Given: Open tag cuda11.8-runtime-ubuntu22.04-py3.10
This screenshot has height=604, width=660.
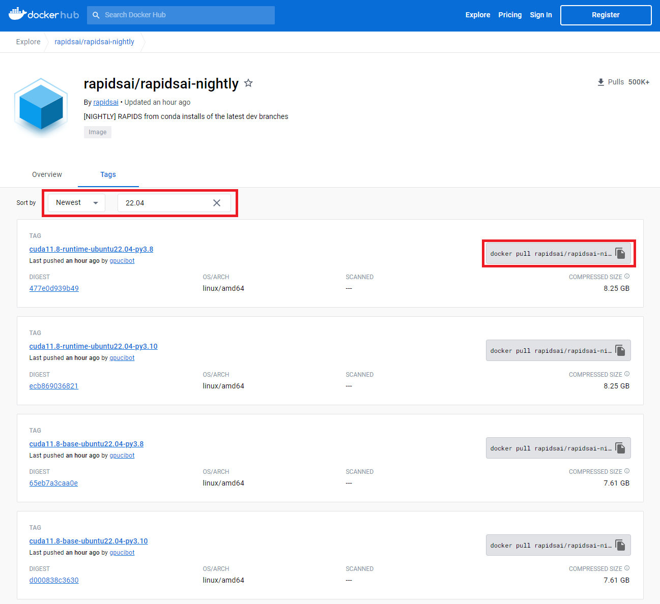Looking at the screenshot, I should click(93, 346).
